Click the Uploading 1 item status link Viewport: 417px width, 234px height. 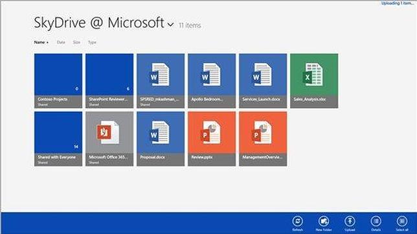coord(398,3)
